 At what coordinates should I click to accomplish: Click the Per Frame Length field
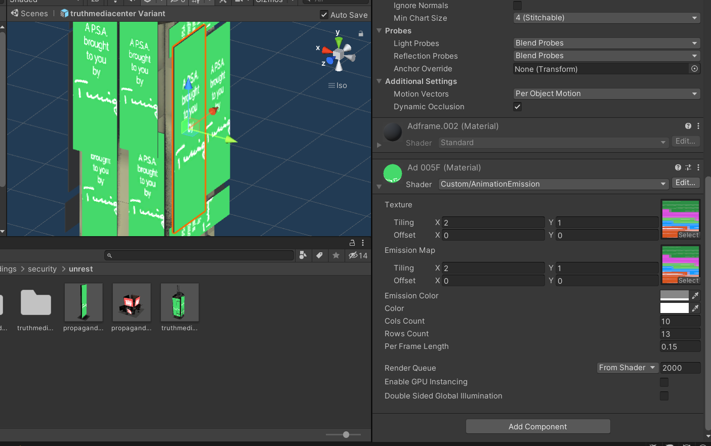click(680, 346)
